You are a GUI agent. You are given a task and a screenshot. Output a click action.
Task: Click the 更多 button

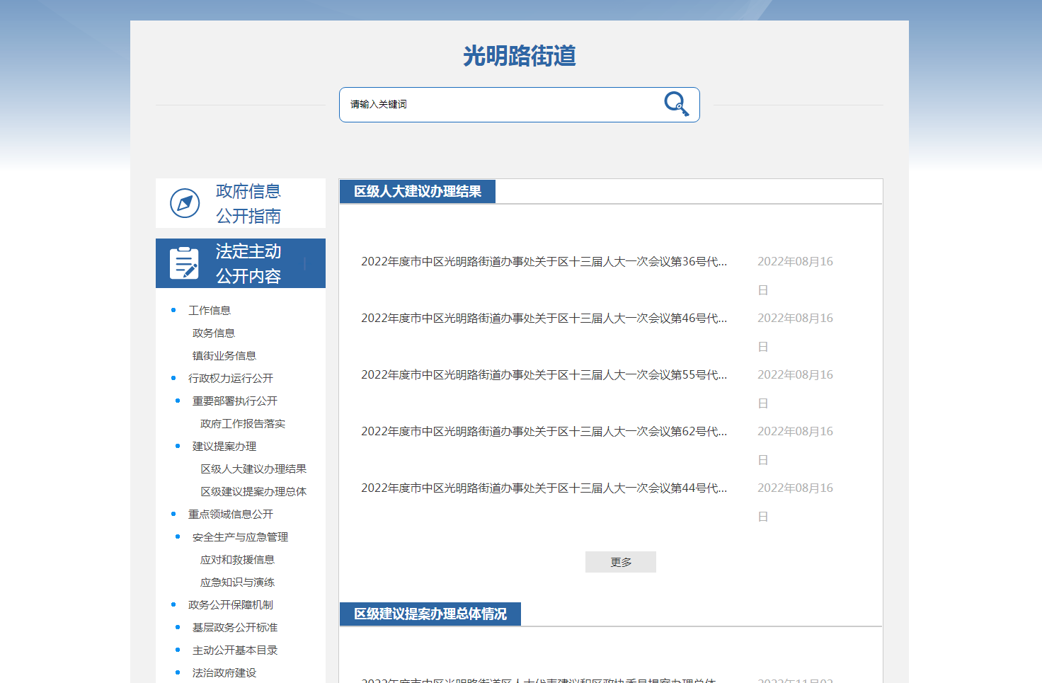[x=620, y=562]
